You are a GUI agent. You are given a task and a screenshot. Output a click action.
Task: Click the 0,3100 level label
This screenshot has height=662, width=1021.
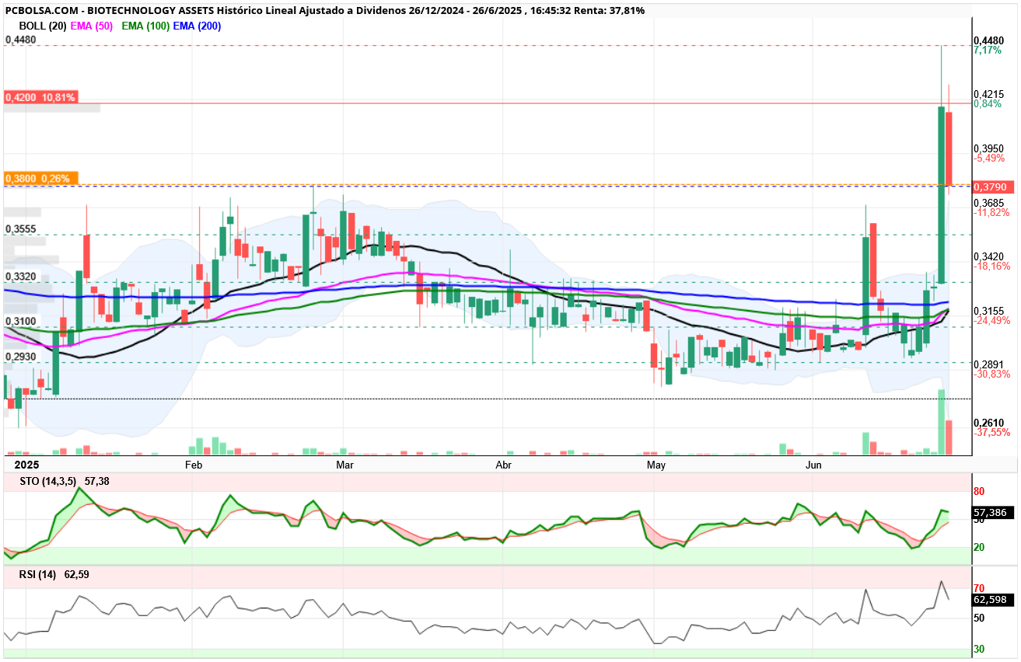21,321
